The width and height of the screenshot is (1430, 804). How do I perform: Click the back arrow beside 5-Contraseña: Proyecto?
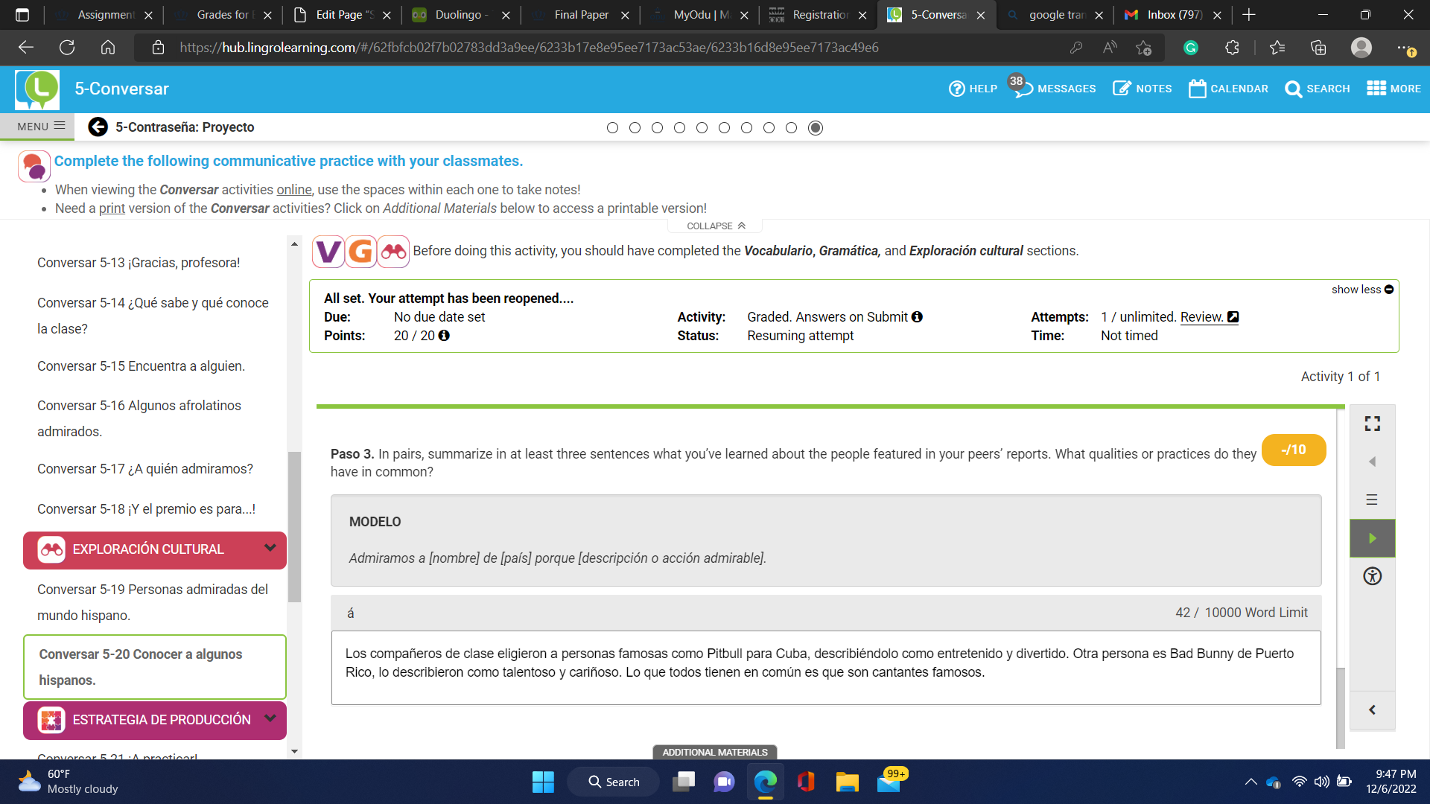pyautogui.click(x=98, y=127)
